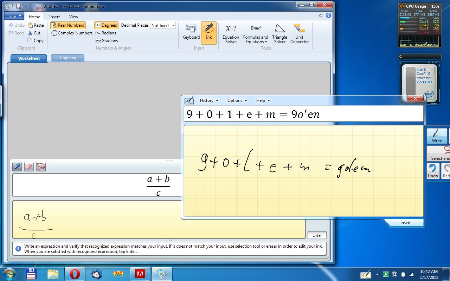The height and width of the screenshot is (281, 450).
Task: Open the Options menu in the Input Panel
Action: [237, 100]
